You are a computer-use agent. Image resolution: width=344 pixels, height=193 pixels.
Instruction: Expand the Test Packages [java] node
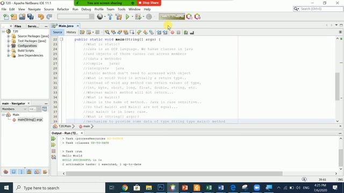[9, 41]
